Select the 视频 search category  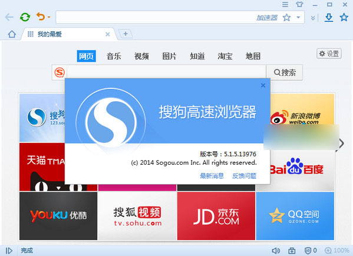point(141,56)
